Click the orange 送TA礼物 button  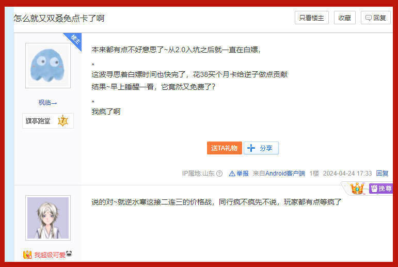tap(225, 148)
